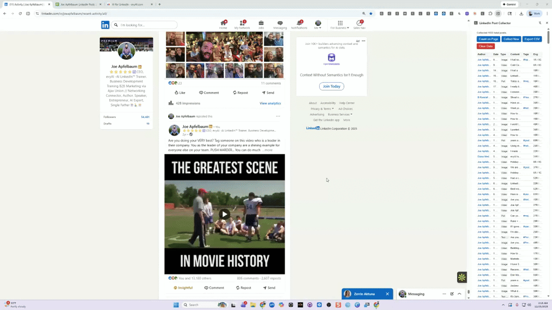Open the options menu on the OpenSemantics ad

[x=364, y=40]
